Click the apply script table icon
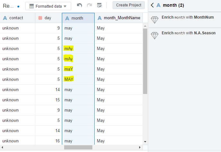Viewport: 221px width, 152px height. (x=99, y=5)
